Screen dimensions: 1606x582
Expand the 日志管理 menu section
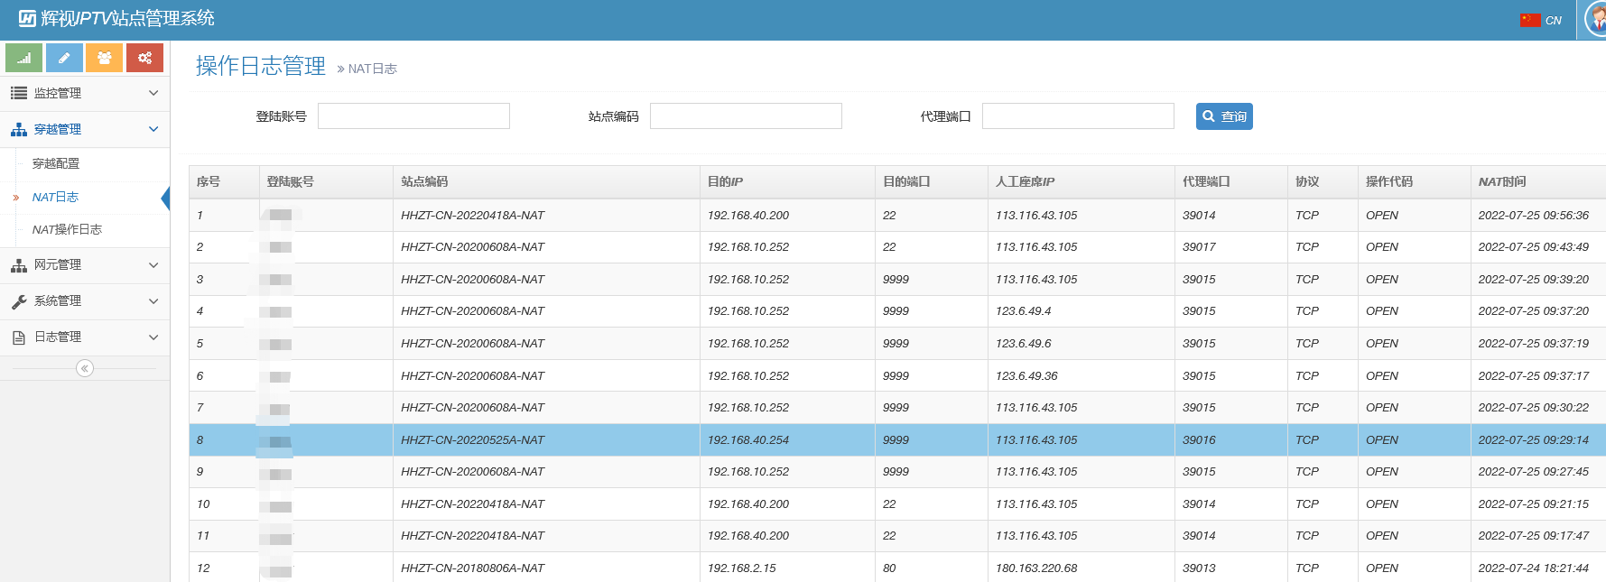84,337
